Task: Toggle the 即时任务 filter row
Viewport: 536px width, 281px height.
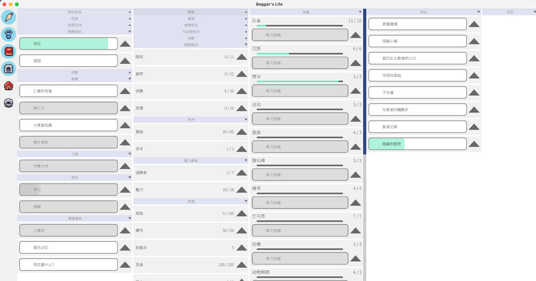Action: click(x=75, y=12)
